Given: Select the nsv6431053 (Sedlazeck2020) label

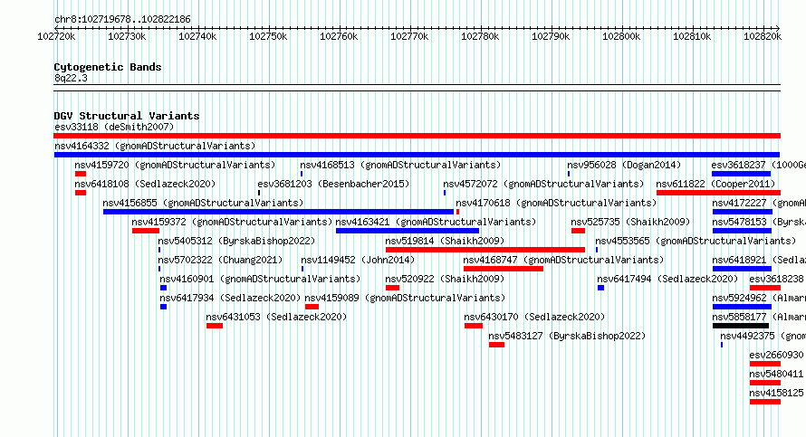Looking at the screenshot, I should click(x=276, y=317).
